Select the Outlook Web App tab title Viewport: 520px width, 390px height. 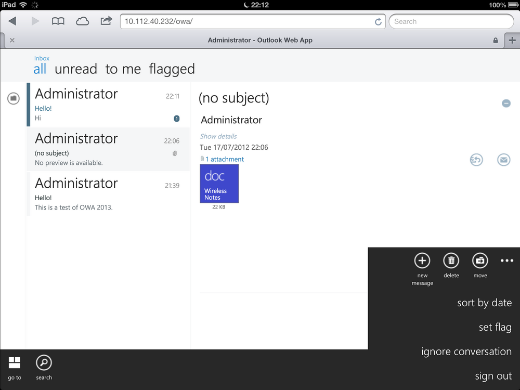[260, 40]
